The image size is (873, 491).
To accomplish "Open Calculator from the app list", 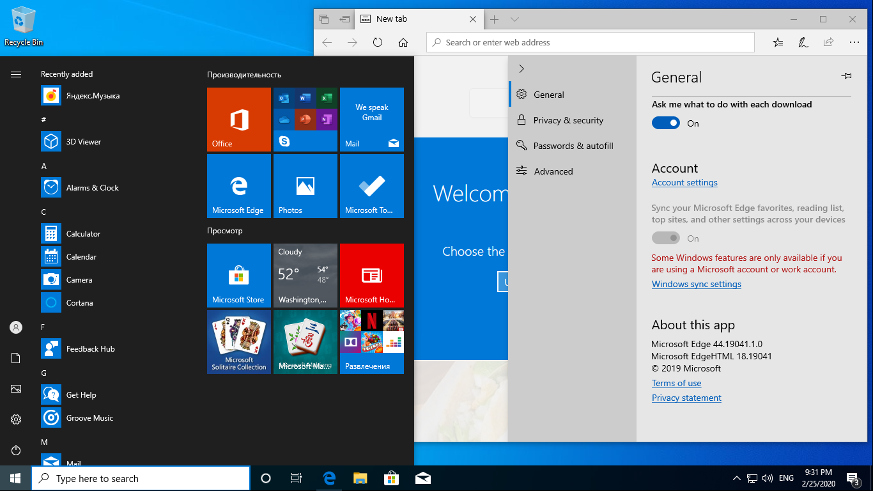I will pos(83,234).
